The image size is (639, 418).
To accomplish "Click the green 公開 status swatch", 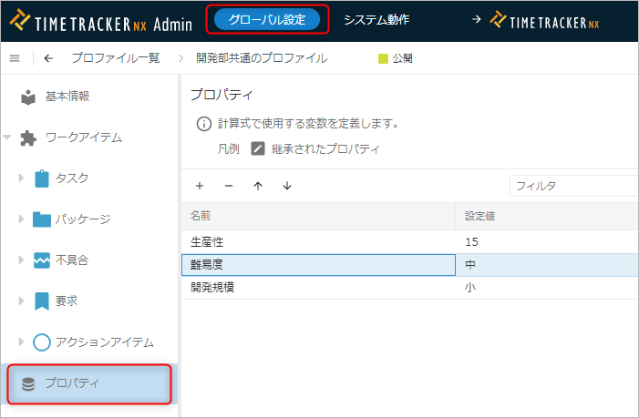I will click(x=383, y=58).
